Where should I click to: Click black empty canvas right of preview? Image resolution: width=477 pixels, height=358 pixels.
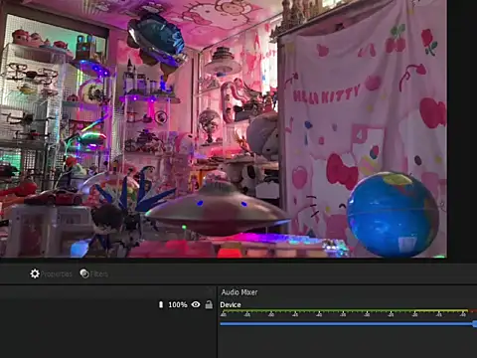[x=462, y=129]
